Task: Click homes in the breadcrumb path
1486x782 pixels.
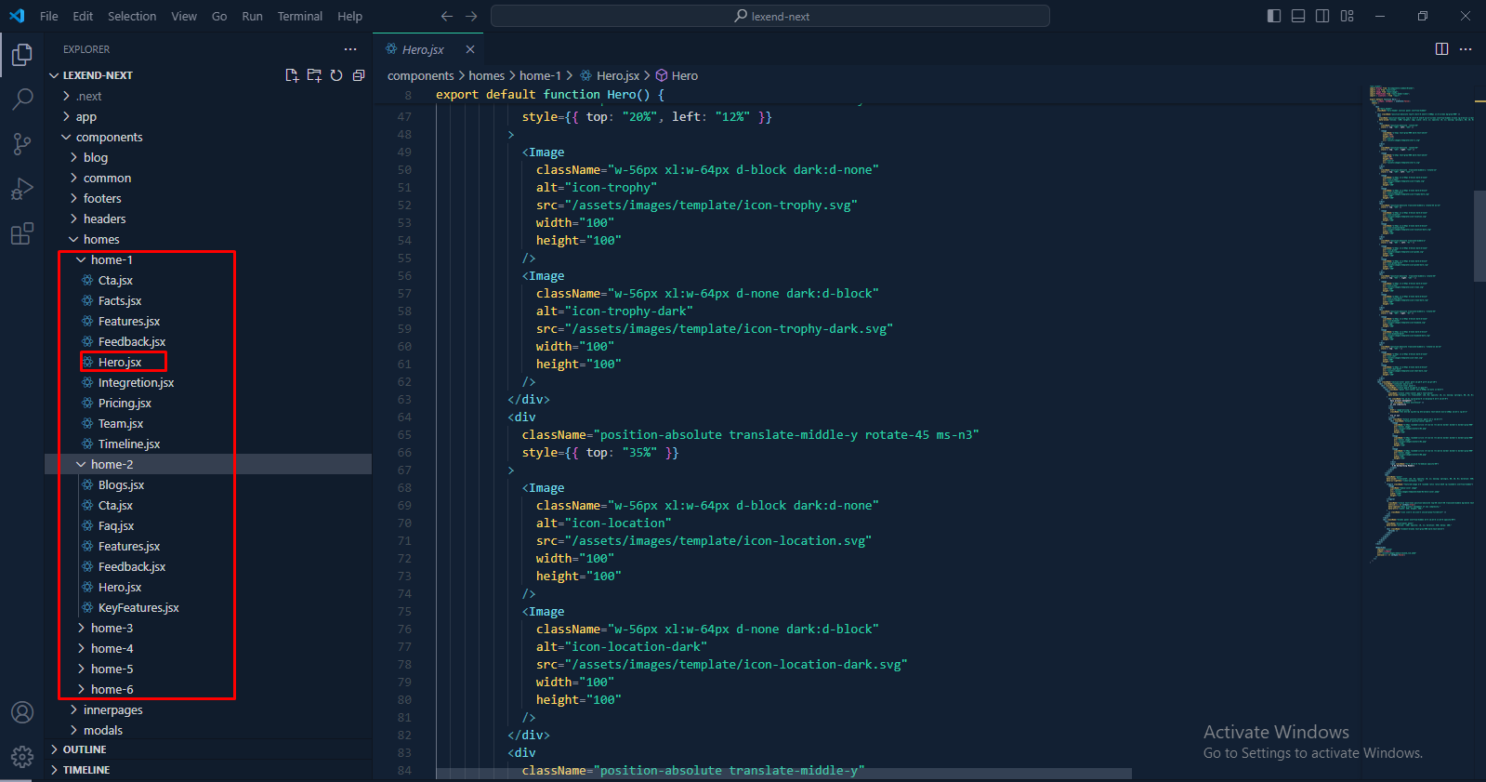Action: coord(486,75)
